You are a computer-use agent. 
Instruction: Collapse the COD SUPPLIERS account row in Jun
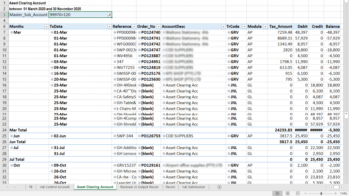164,136
